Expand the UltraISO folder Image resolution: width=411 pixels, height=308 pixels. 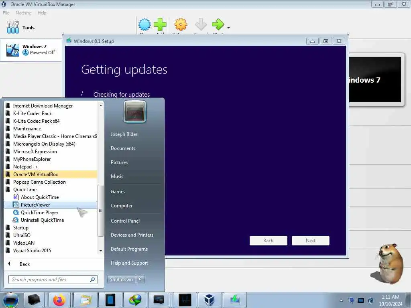[x=51, y=235]
